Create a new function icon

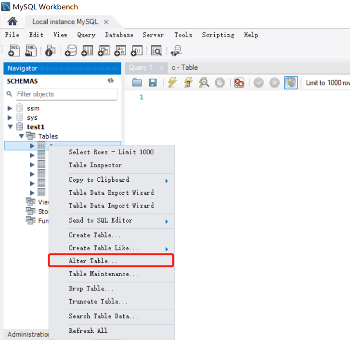[x=137, y=50]
